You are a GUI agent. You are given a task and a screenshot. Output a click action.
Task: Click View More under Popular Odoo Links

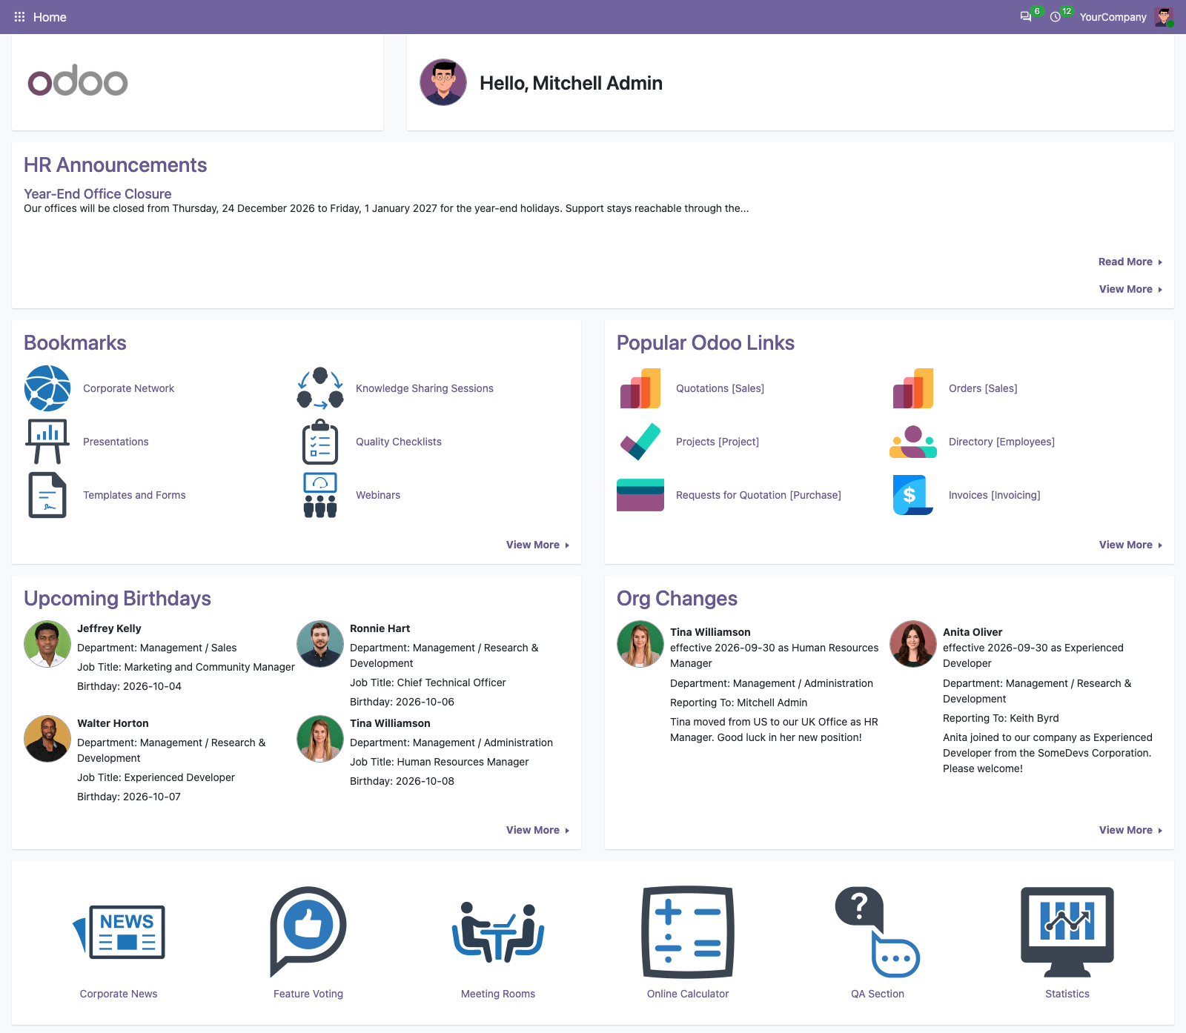tap(1130, 545)
